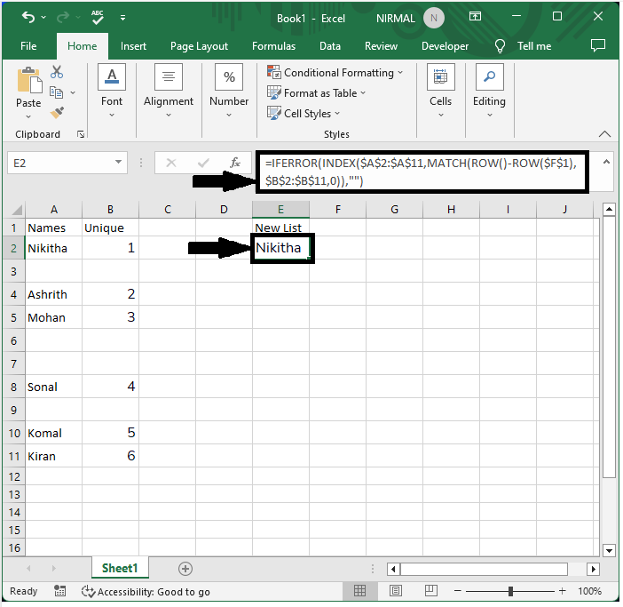This screenshot has height=607, width=623.
Task: Switch to Page Layout view icon
Action: [395, 591]
